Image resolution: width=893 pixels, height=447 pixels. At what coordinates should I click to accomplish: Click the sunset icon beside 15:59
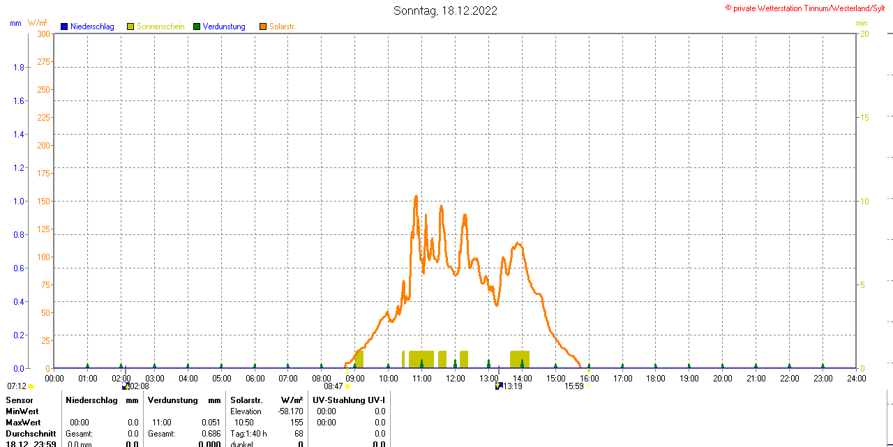coord(587,386)
